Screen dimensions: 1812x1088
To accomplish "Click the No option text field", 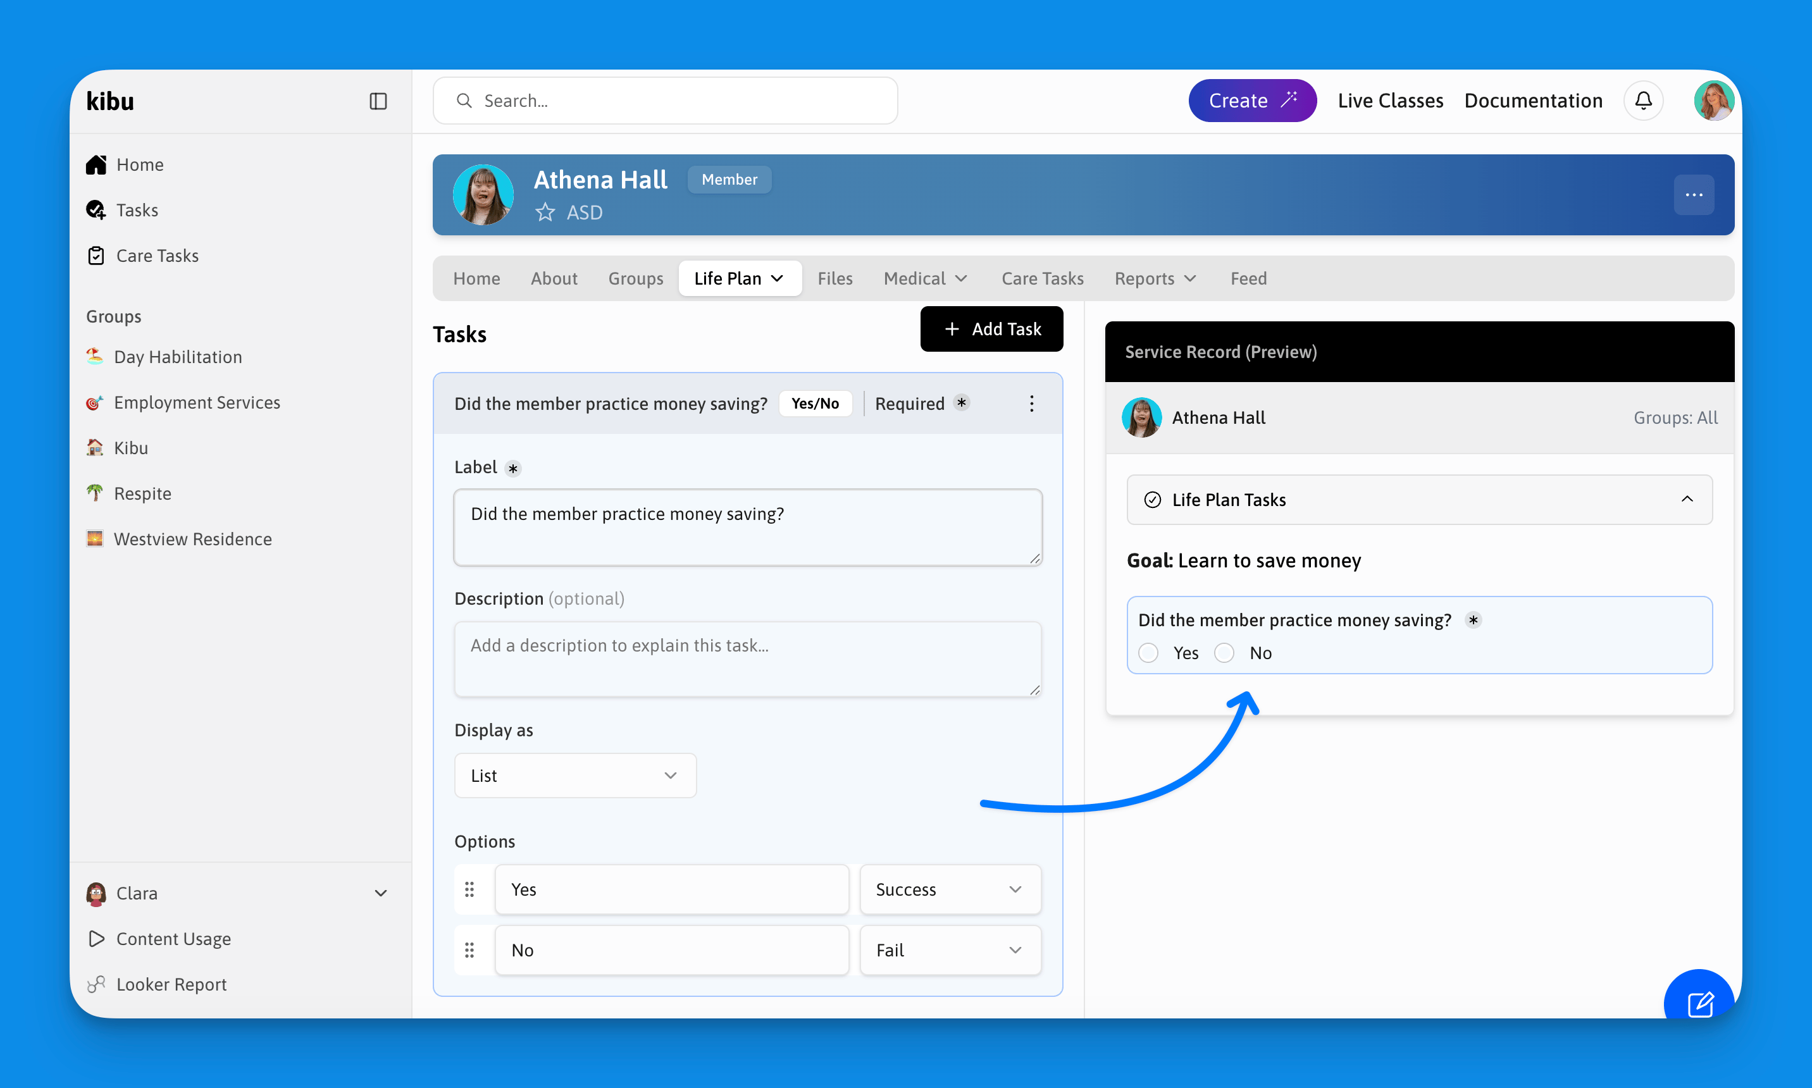I will click(671, 950).
